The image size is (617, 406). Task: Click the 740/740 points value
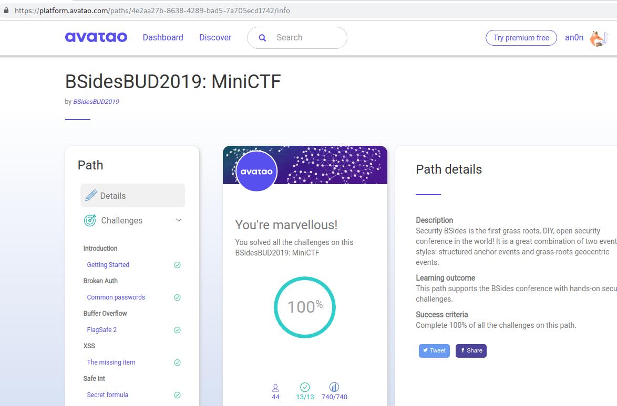(334, 397)
